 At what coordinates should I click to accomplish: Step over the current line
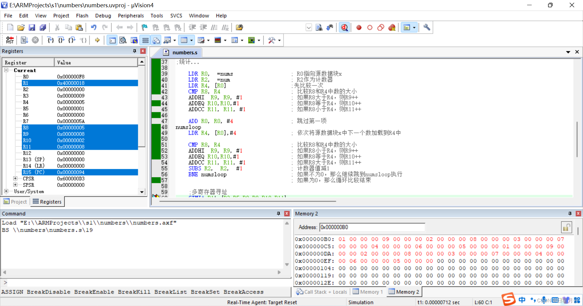point(61,40)
